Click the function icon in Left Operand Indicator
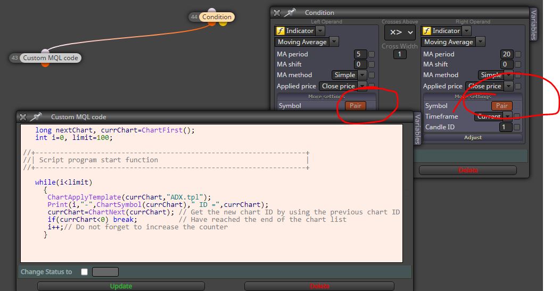 (281, 31)
